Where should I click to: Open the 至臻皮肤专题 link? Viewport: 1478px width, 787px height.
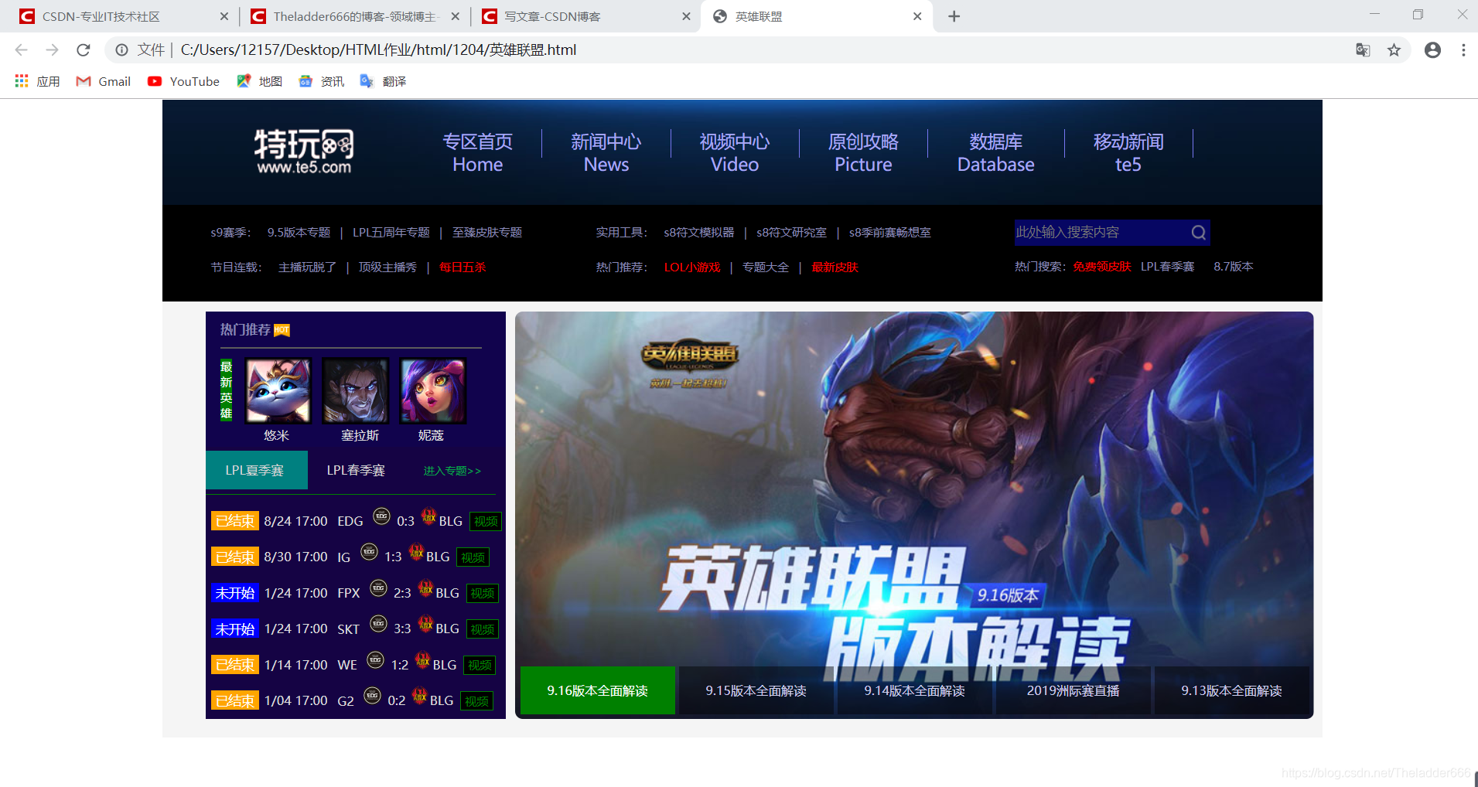point(487,232)
